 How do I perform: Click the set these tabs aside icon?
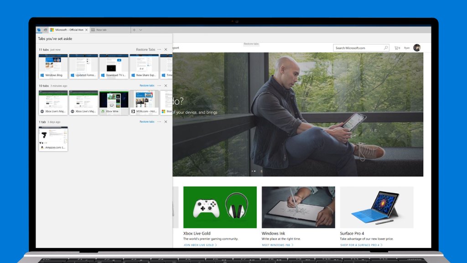pyautogui.click(x=46, y=30)
